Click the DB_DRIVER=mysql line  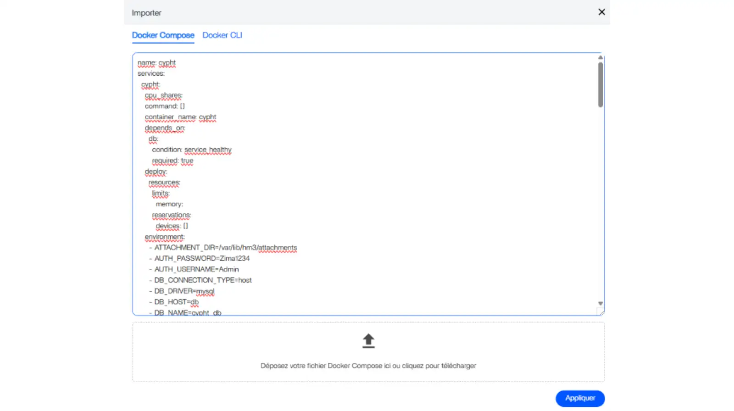tap(184, 291)
